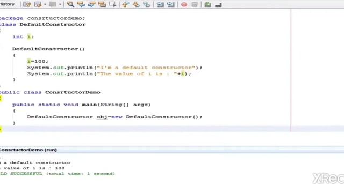Click 'public class ConsrtuctorDemo' line

point(50,92)
